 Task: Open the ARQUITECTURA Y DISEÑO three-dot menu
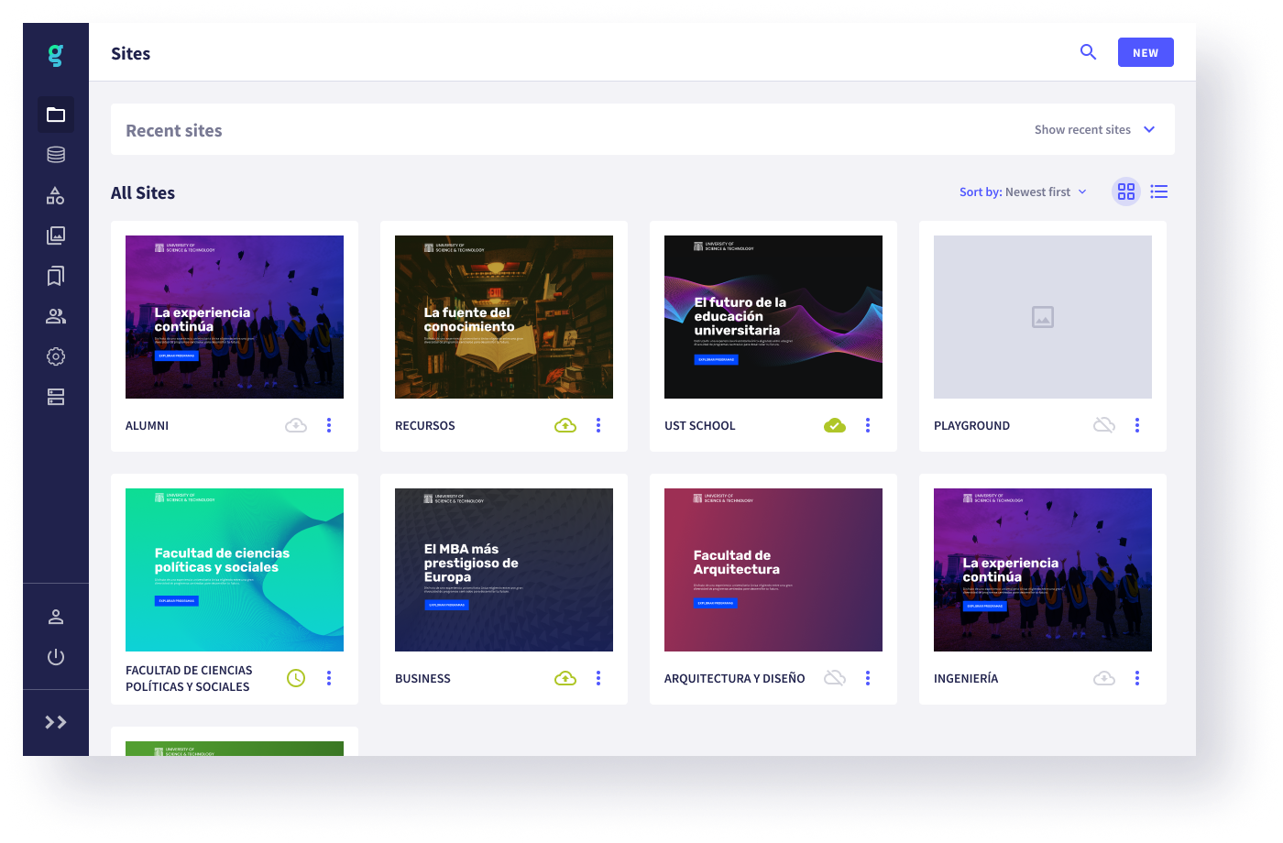868,678
